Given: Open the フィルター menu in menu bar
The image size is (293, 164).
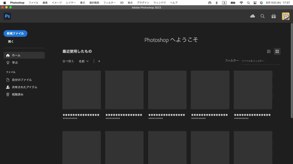Looking at the screenshot, I should pos(109,3).
